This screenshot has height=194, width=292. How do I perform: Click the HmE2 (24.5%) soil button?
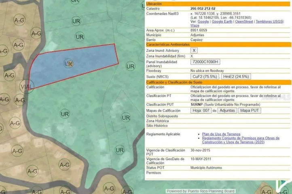pos(236,77)
